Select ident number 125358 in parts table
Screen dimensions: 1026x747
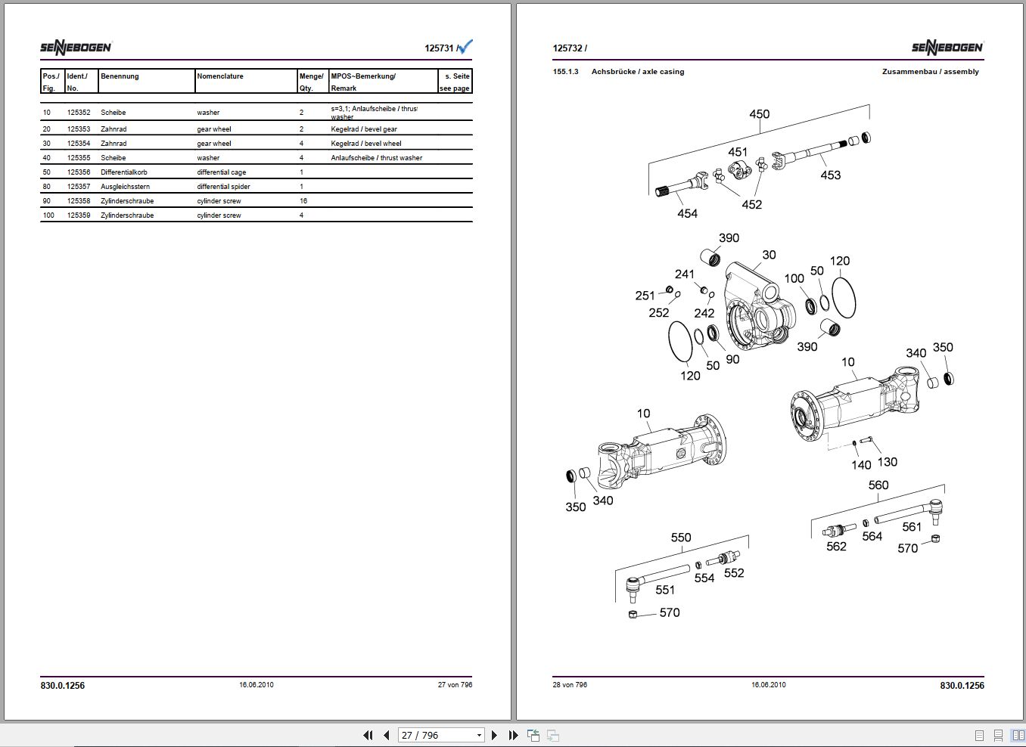point(79,201)
